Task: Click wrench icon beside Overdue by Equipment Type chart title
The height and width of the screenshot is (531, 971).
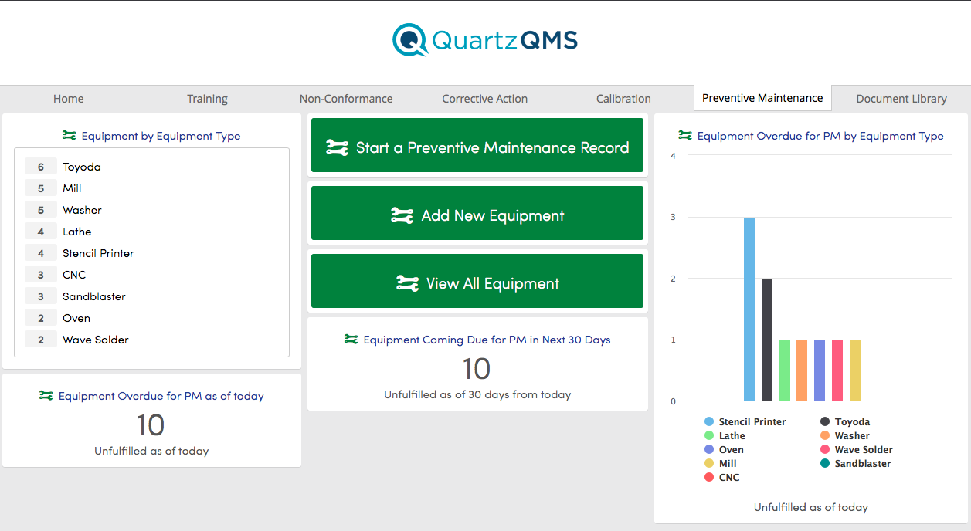Action: (x=685, y=136)
